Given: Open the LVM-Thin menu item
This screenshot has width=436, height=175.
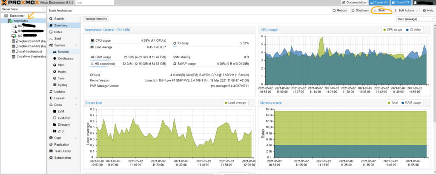Looking at the screenshot, I should click(64, 118).
